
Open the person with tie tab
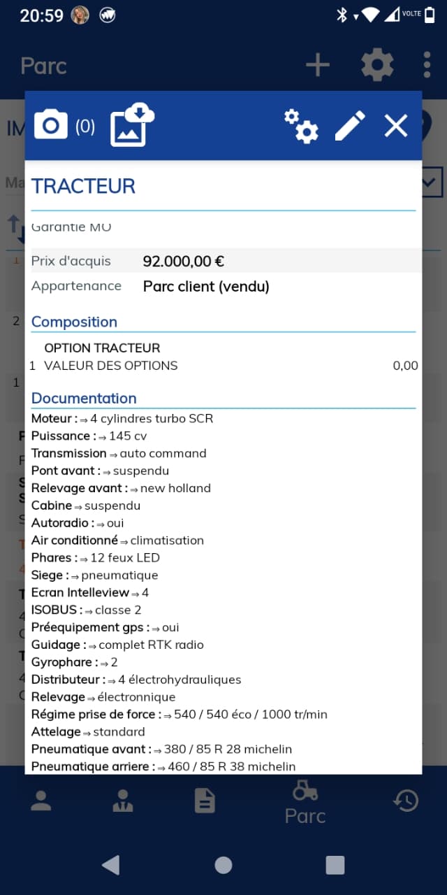[x=123, y=801]
